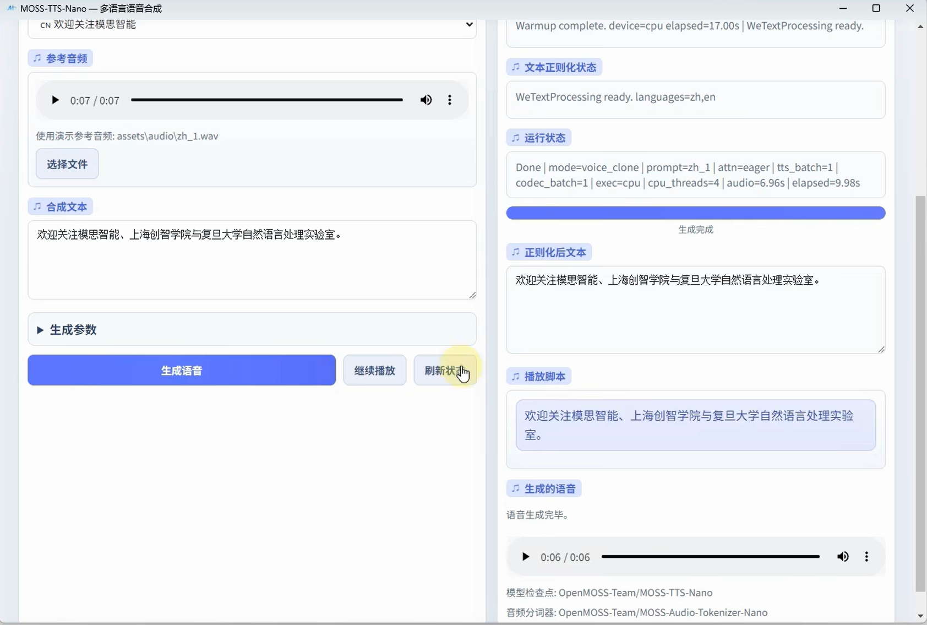Seek within the reference audio progress bar
This screenshot has width=927, height=625.
[x=267, y=100]
